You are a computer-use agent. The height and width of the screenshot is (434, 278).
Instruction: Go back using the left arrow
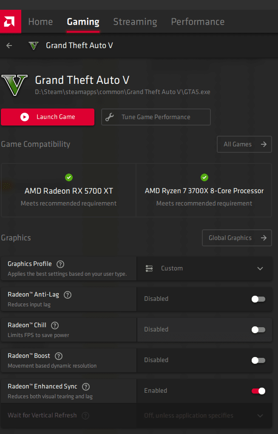9,46
